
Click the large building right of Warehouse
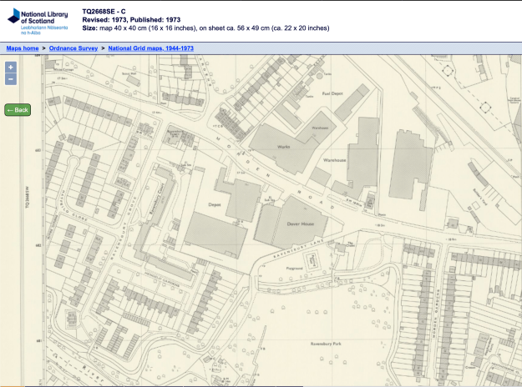(x=409, y=160)
